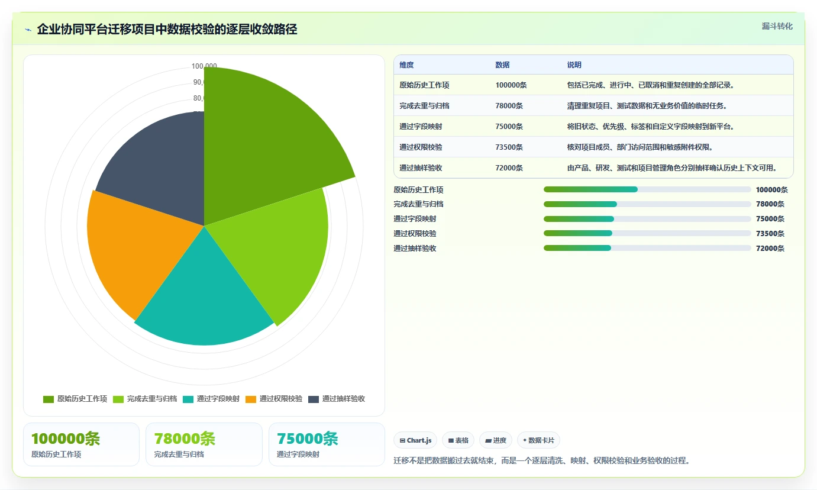Toggle 完成去重与归档 legend item
This screenshot has height=490, width=817.
point(145,399)
